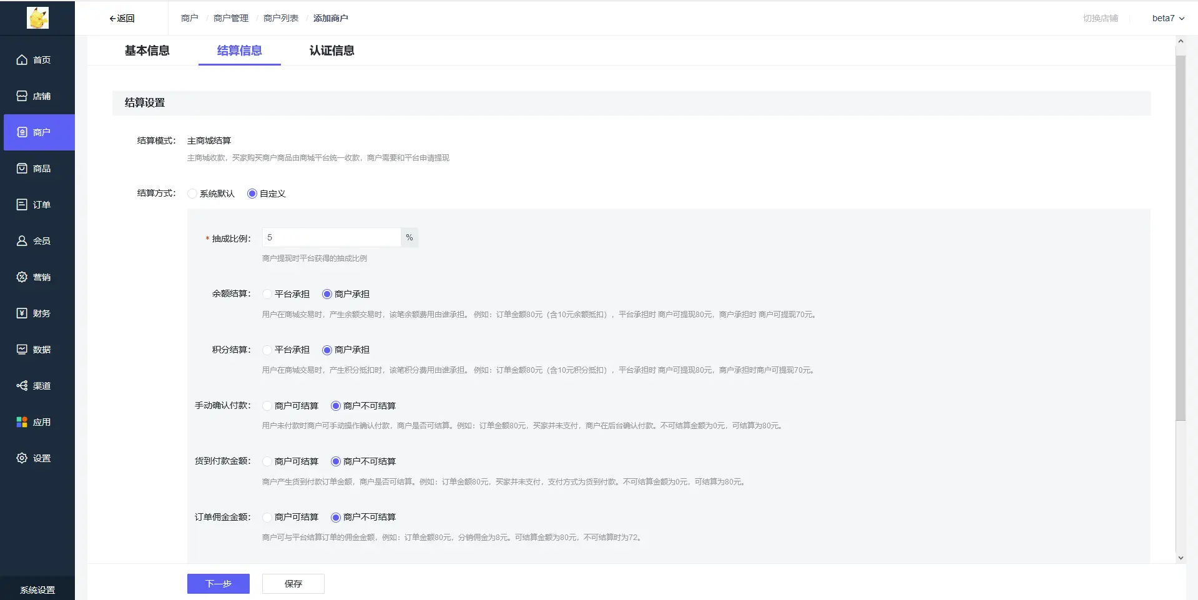Choose 商户不可结算 for 订单佣金金额
The image size is (1198, 600).
336,517
